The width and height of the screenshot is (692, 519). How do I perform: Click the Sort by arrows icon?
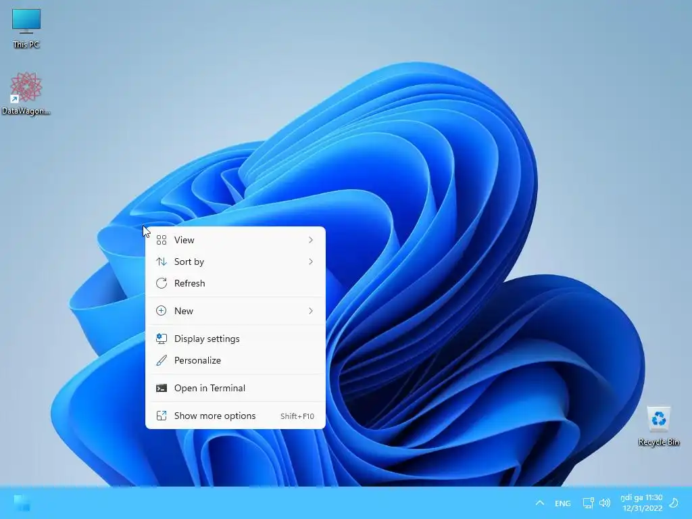[x=162, y=262]
